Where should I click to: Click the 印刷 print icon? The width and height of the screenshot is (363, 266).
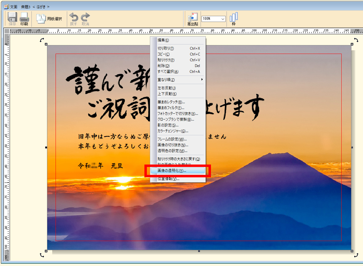(x=24, y=19)
